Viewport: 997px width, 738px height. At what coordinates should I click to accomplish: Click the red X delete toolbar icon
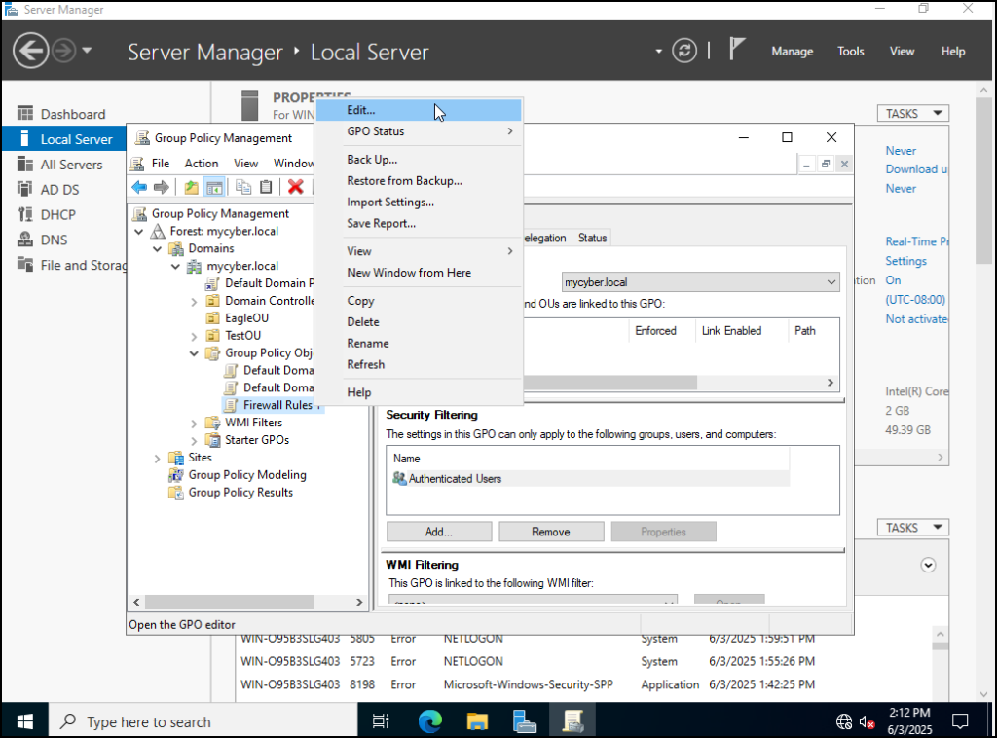click(295, 187)
